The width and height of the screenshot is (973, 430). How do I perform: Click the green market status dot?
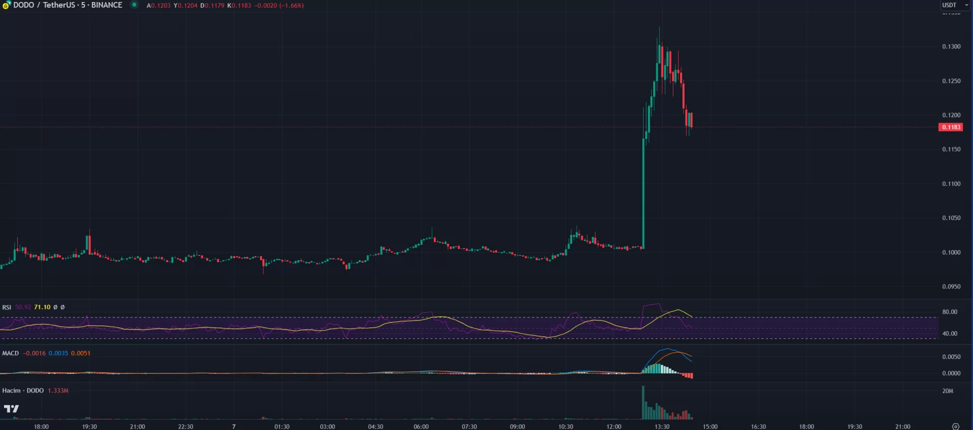pyautogui.click(x=134, y=5)
